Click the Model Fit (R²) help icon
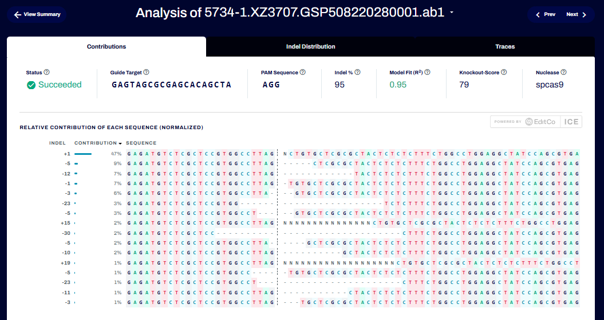 pos(427,73)
